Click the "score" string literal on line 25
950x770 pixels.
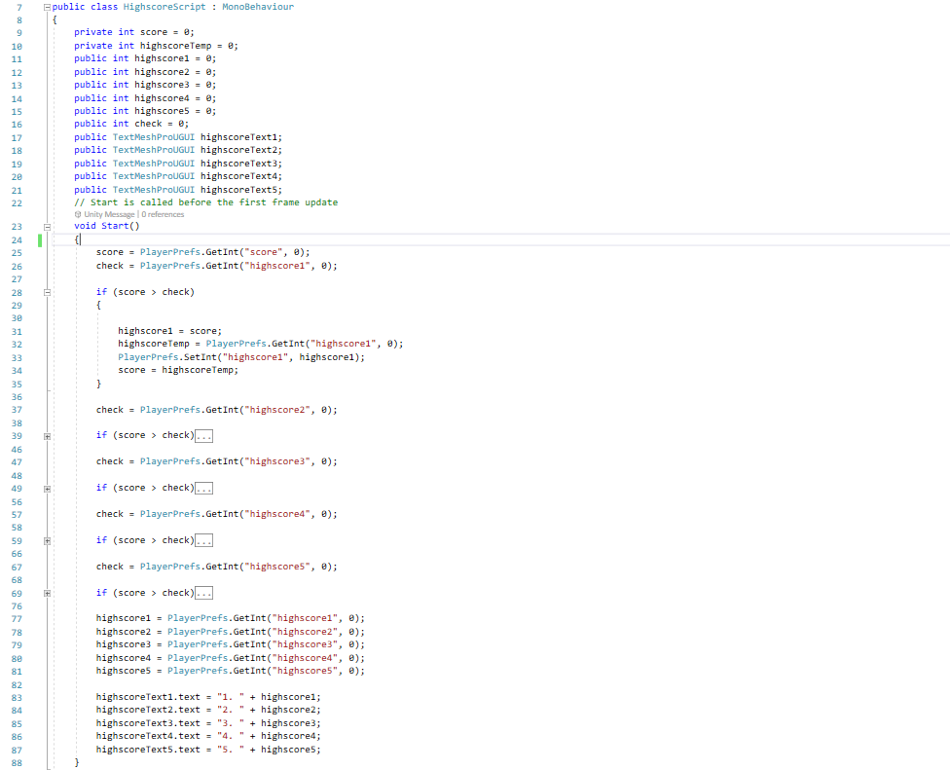[x=264, y=252]
